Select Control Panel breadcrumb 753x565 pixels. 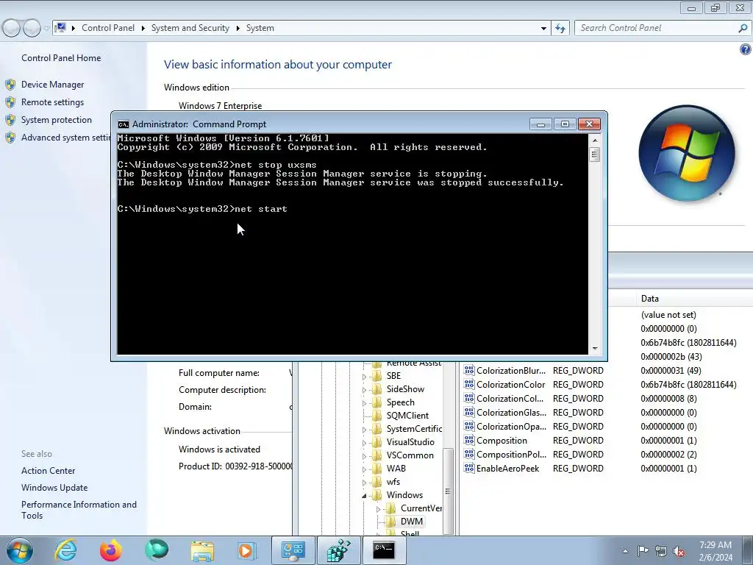point(108,28)
